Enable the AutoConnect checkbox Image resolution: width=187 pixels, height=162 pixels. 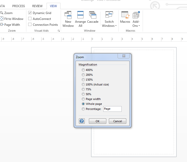(30, 19)
